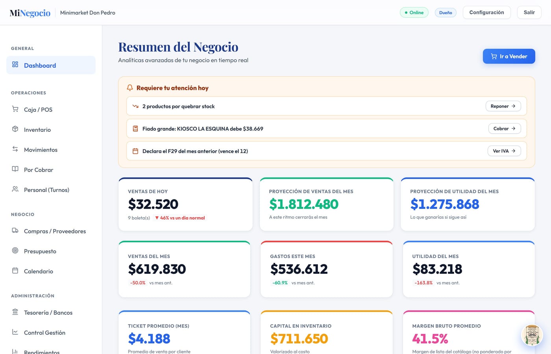
Task: Click the Online status badge
Action: 414,13
